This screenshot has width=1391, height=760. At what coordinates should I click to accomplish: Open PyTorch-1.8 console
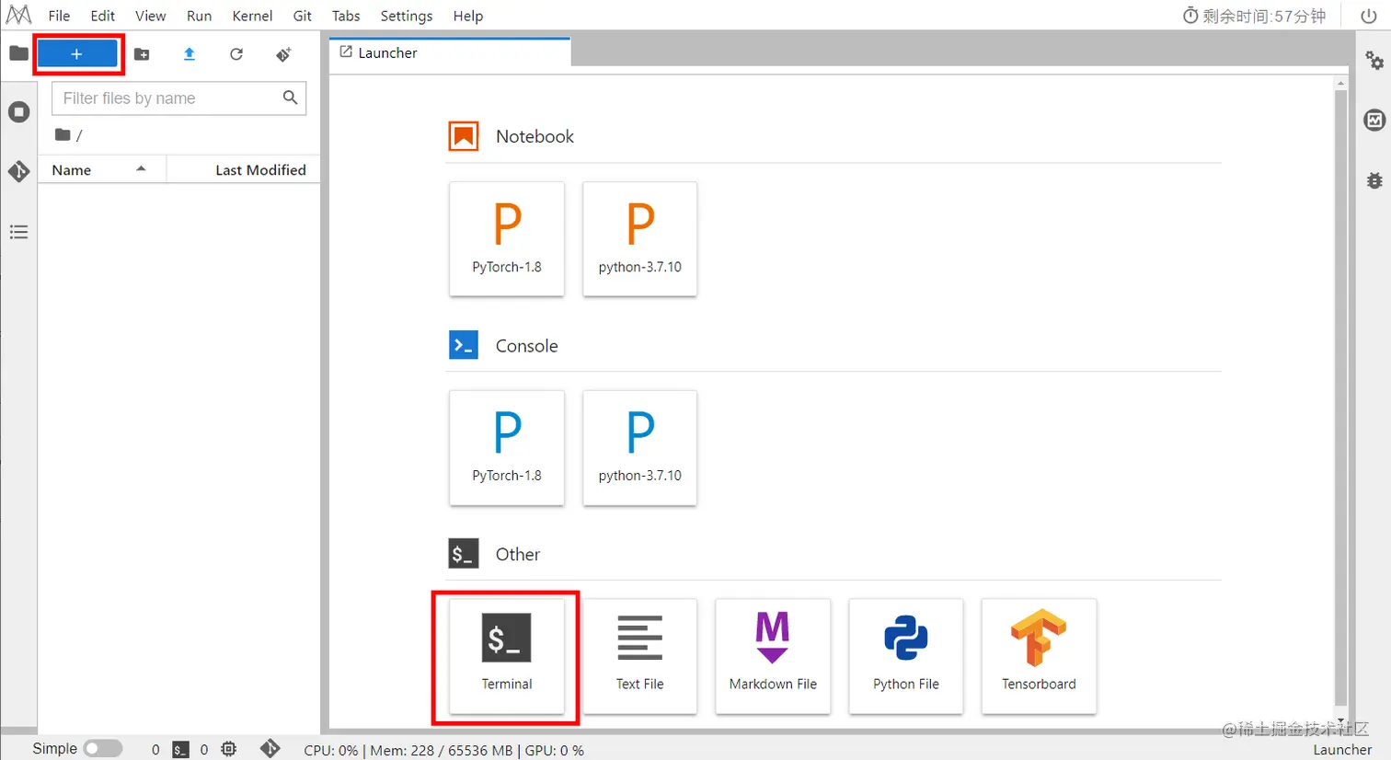[x=507, y=448]
